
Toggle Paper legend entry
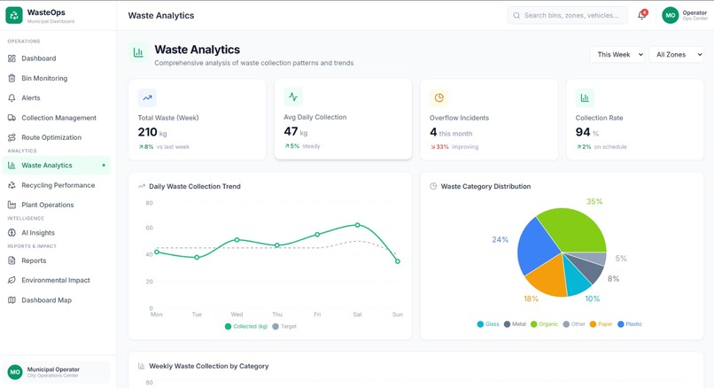[x=601, y=324]
